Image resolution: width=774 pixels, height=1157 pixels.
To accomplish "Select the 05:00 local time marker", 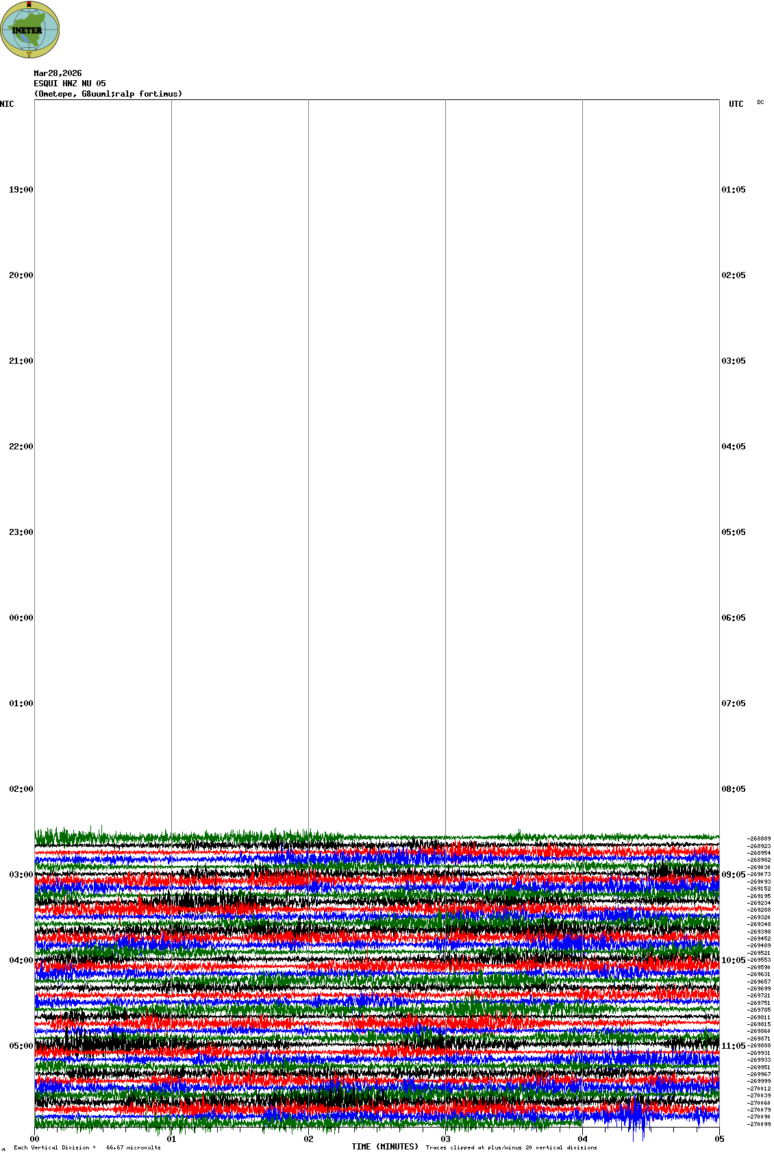I will click(x=21, y=1046).
